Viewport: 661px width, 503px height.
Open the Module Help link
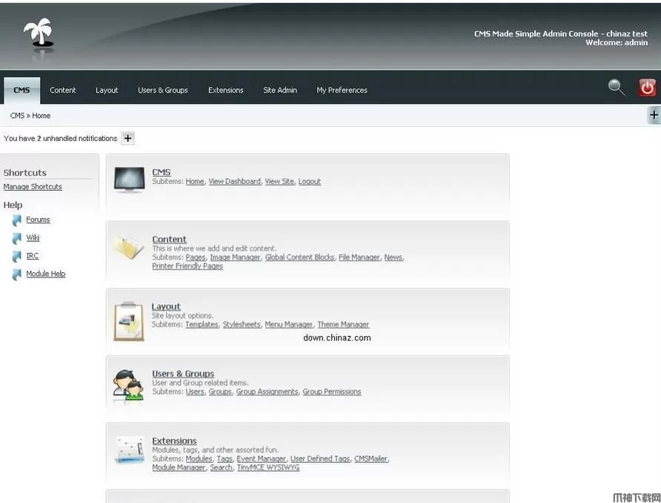pyautogui.click(x=46, y=274)
